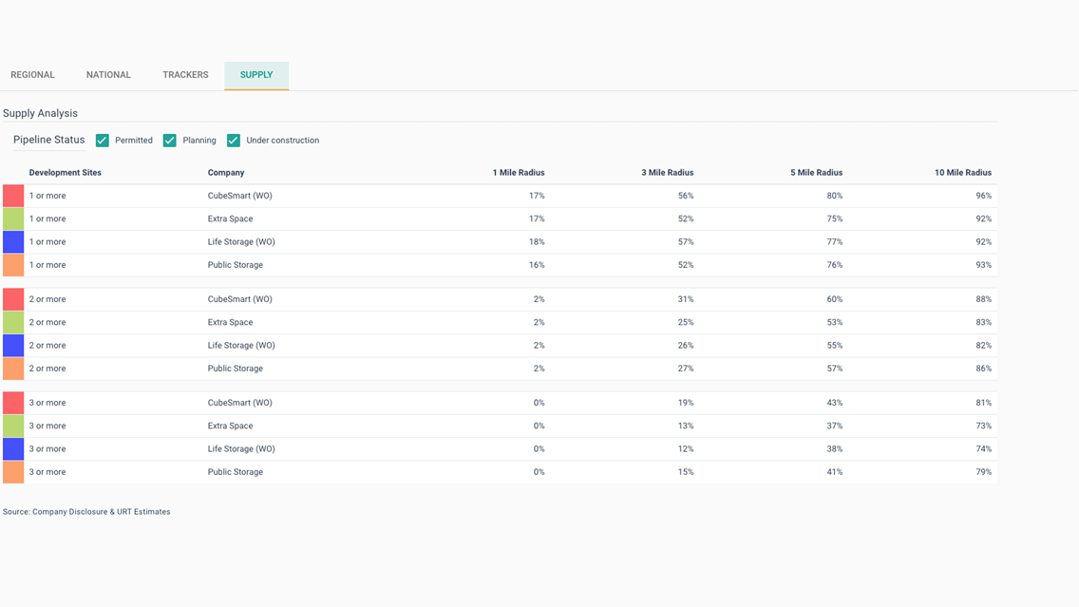The image size is (1079, 607).
Task: Click green swatch for Extra Space 2 or more
Action: tap(13, 322)
